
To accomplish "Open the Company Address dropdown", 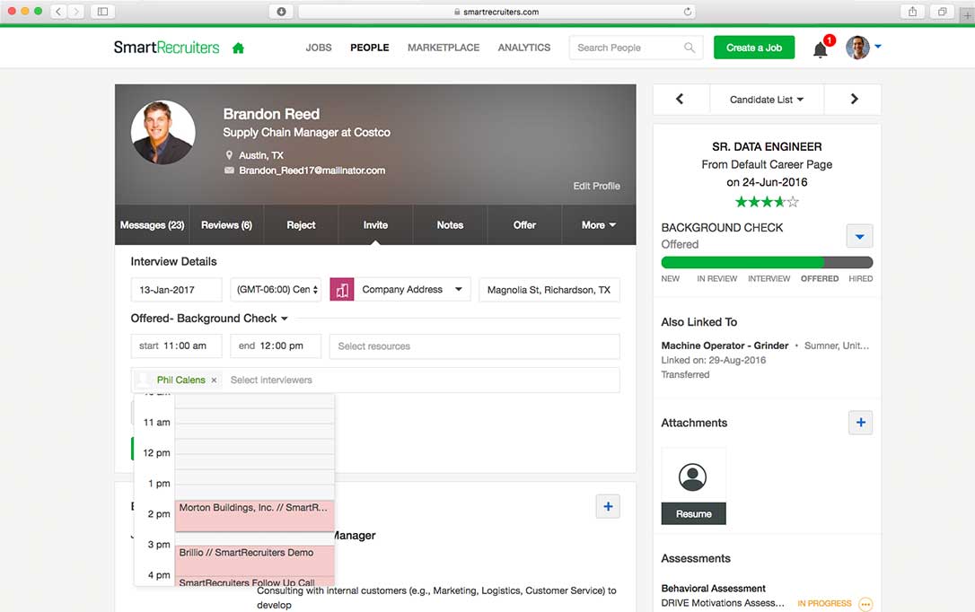I will [x=412, y=290].
